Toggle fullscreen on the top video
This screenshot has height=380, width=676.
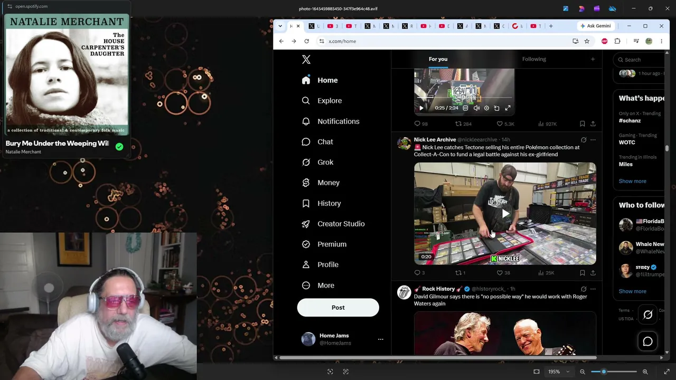pos(508,108)
